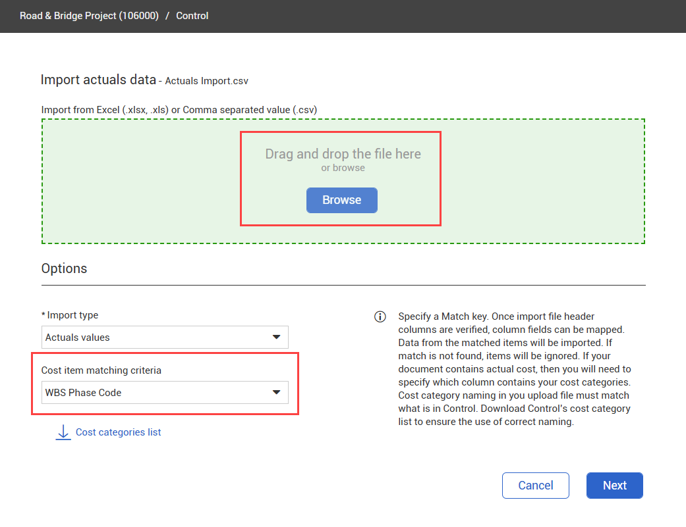Screen dimensions: 686x527
Task: Click the Options section heading
Action: [64, 268]
